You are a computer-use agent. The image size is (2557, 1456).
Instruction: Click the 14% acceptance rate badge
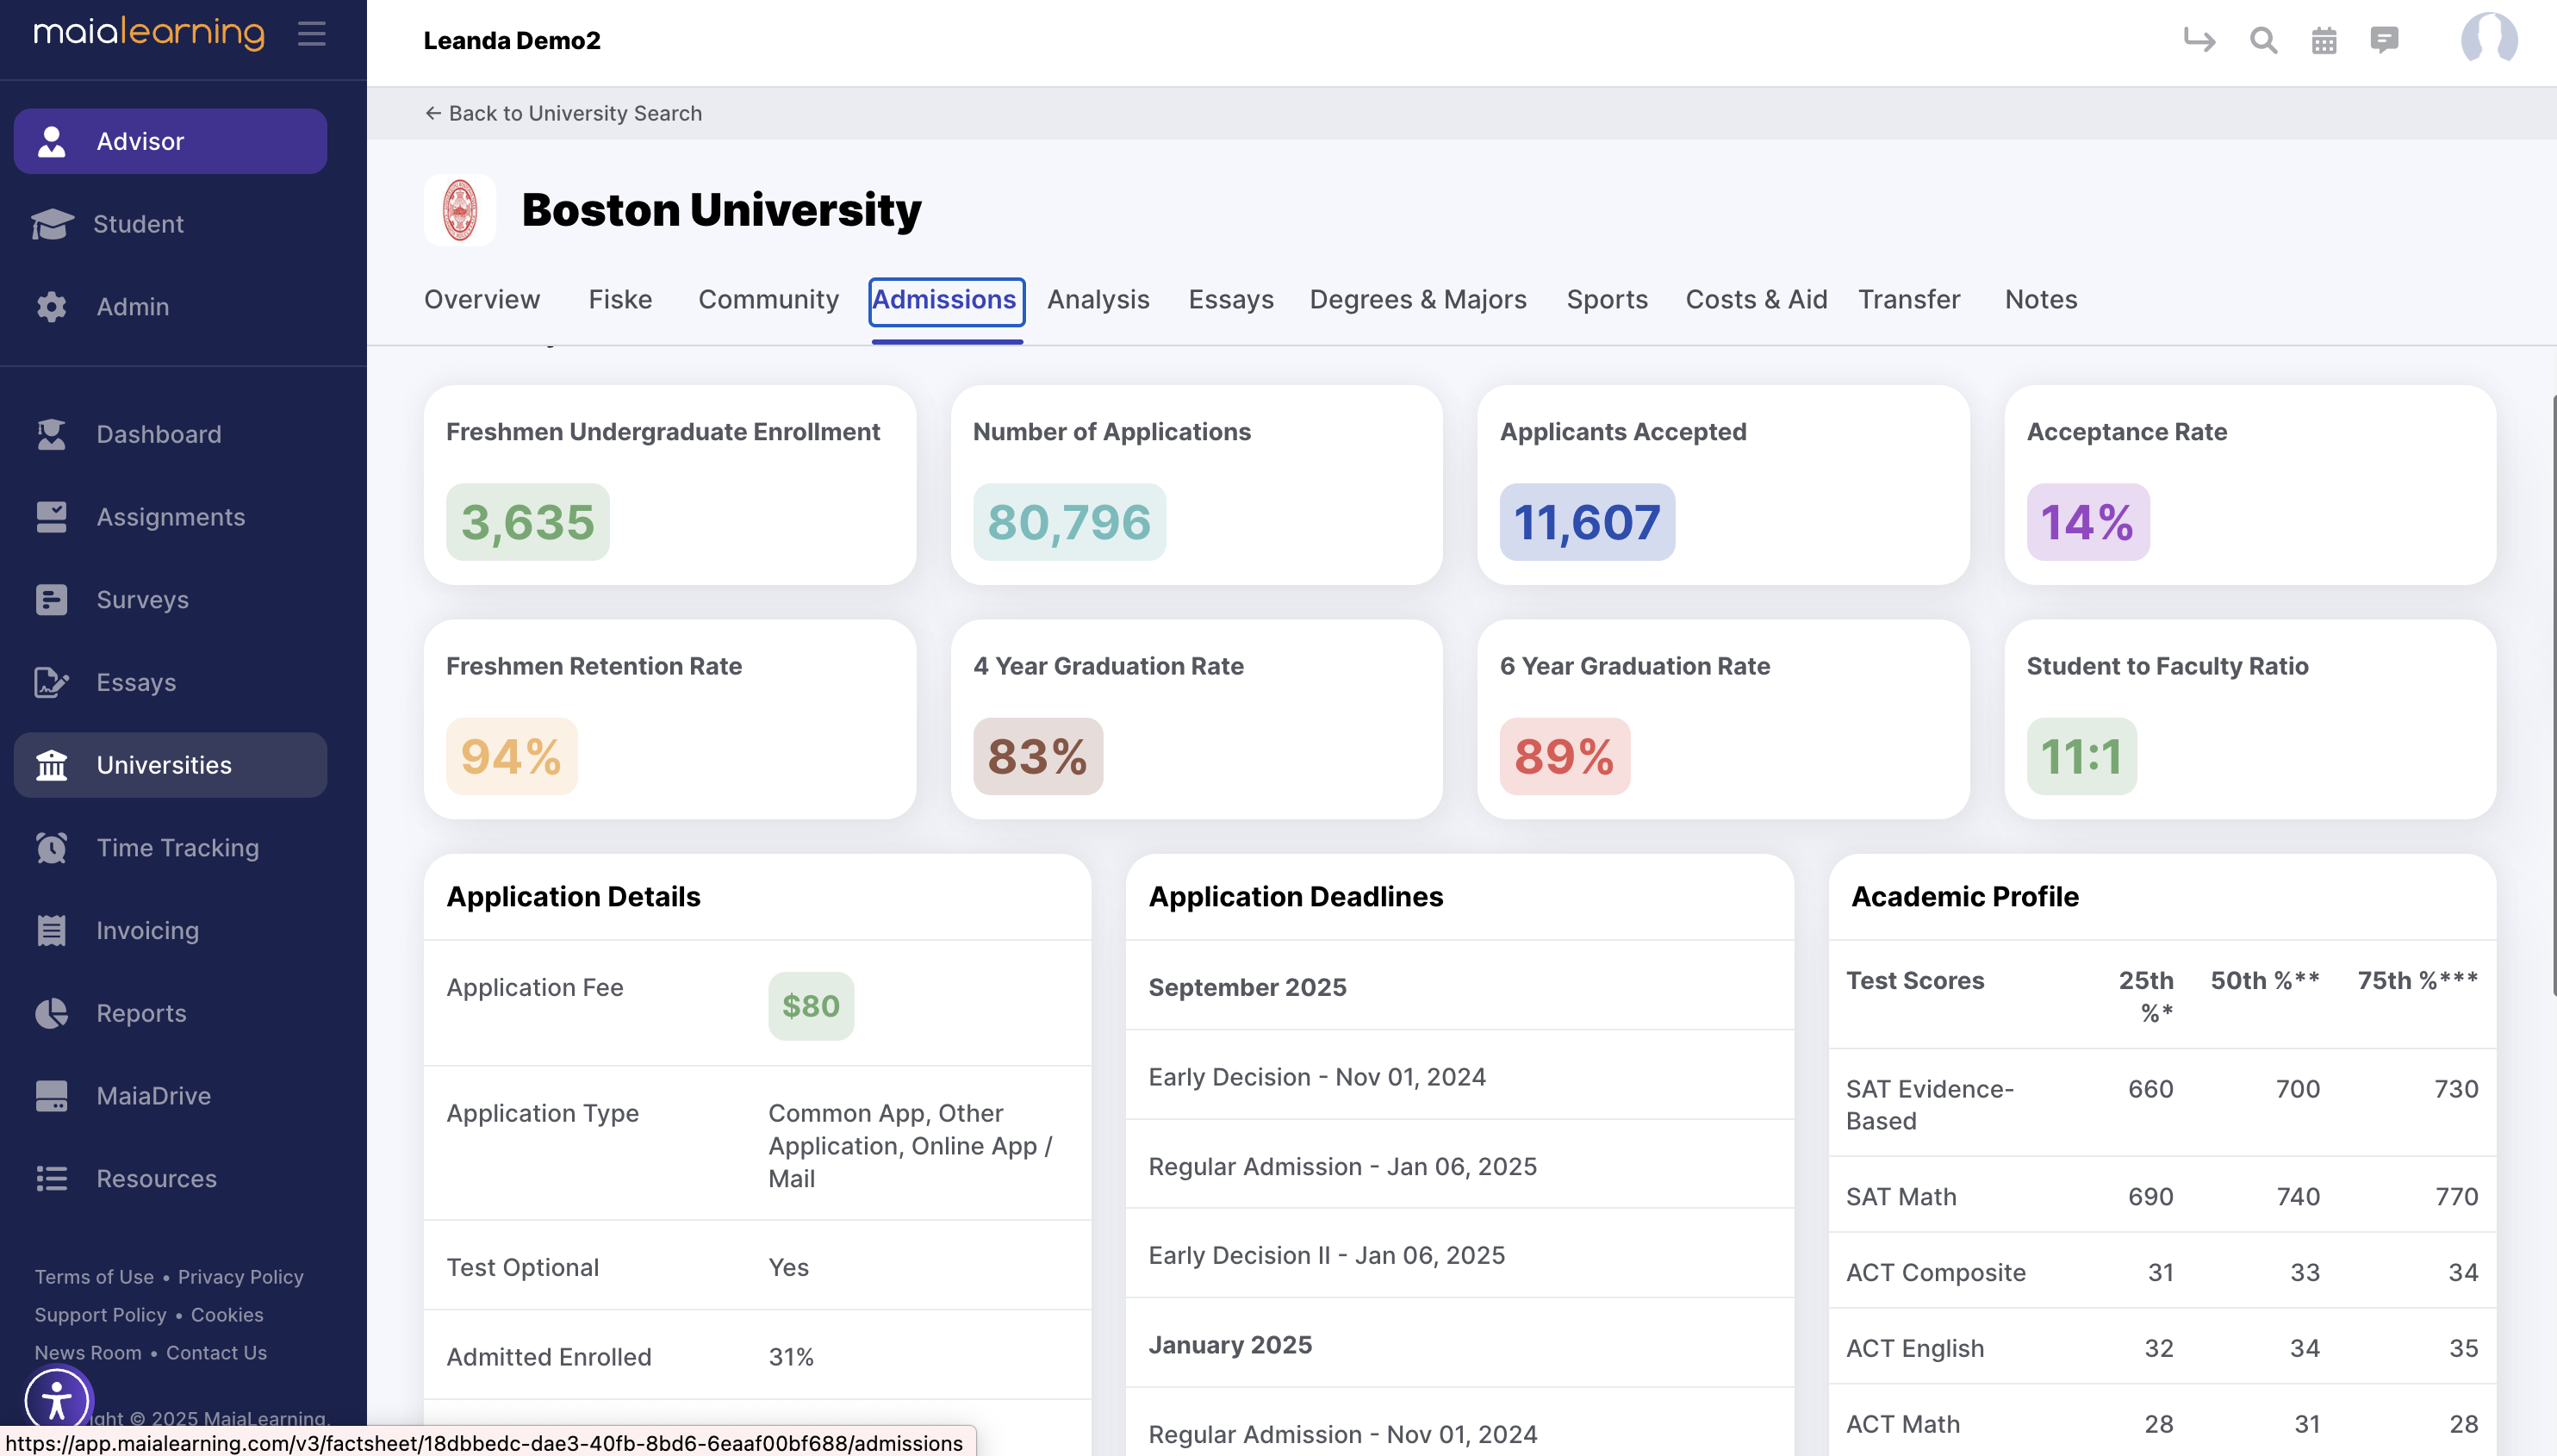(2087, 522)
